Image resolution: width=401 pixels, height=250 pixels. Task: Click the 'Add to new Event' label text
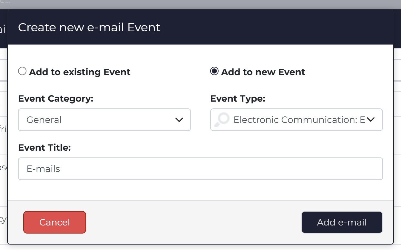point(263,72)
